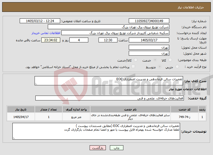Click the need date cell 1405/04/17

pyautogui.click(x=21, y=117)
